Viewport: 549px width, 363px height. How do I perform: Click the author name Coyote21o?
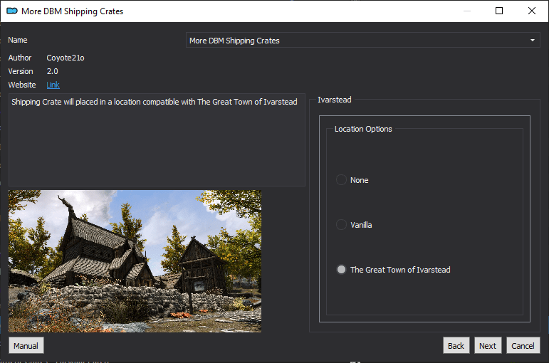coord(66,58)
